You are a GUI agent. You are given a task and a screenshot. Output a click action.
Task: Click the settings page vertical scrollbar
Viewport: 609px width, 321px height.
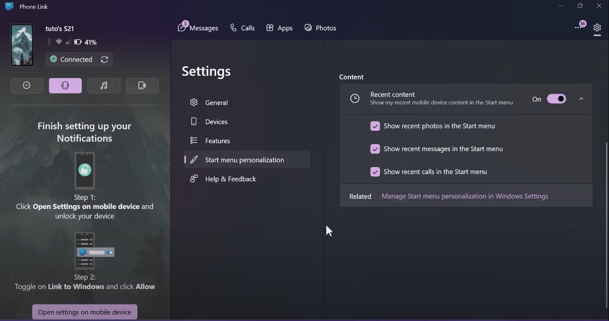point(606,225)
